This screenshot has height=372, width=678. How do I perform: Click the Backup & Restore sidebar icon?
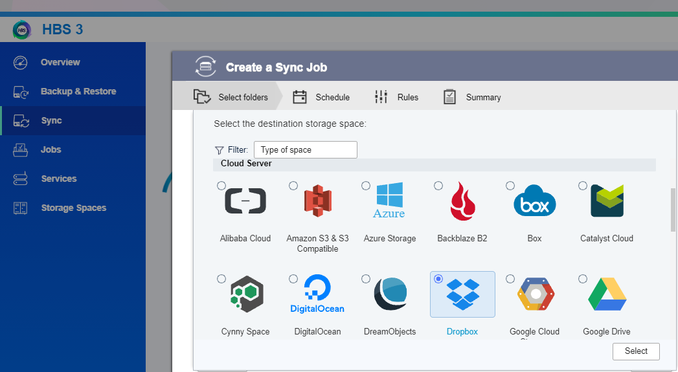(20, 92)
